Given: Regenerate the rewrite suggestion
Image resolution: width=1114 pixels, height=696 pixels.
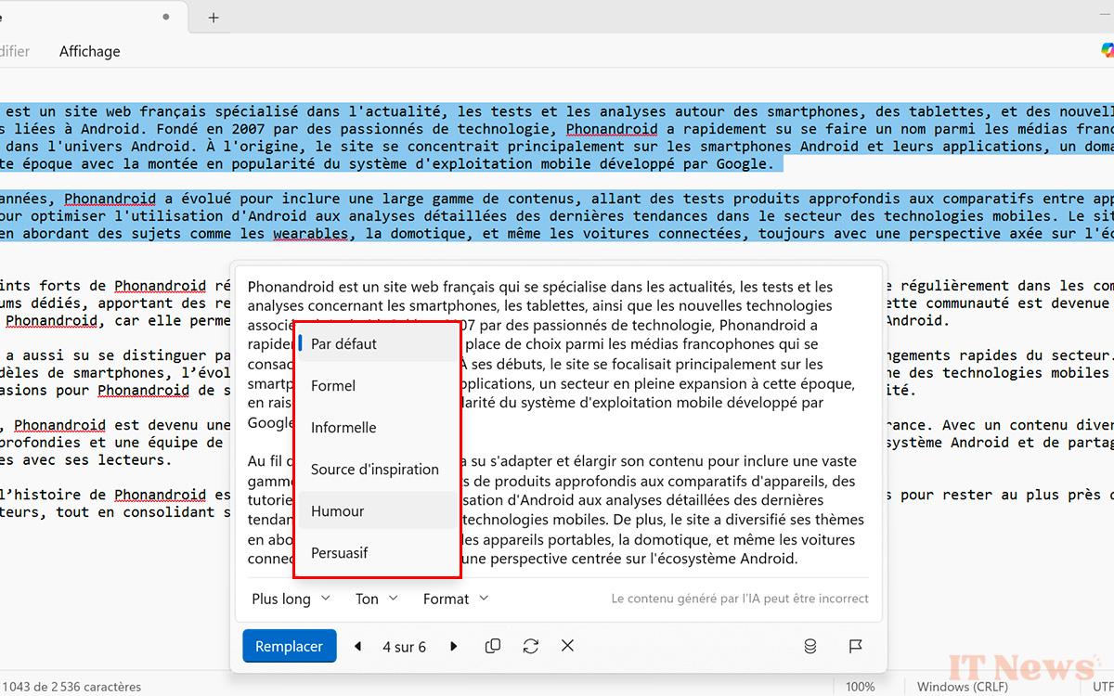Looking at the screenshot, I should pos(531,646).
